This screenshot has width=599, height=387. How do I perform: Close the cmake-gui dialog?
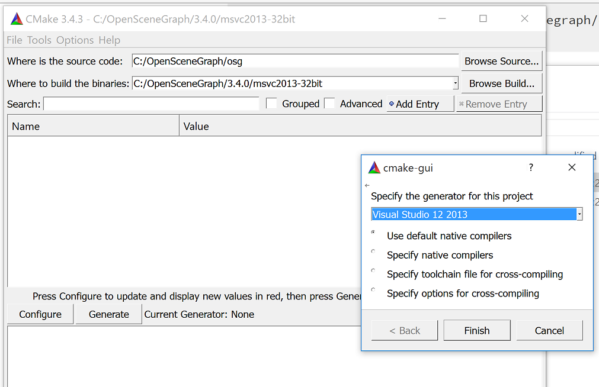572,167
